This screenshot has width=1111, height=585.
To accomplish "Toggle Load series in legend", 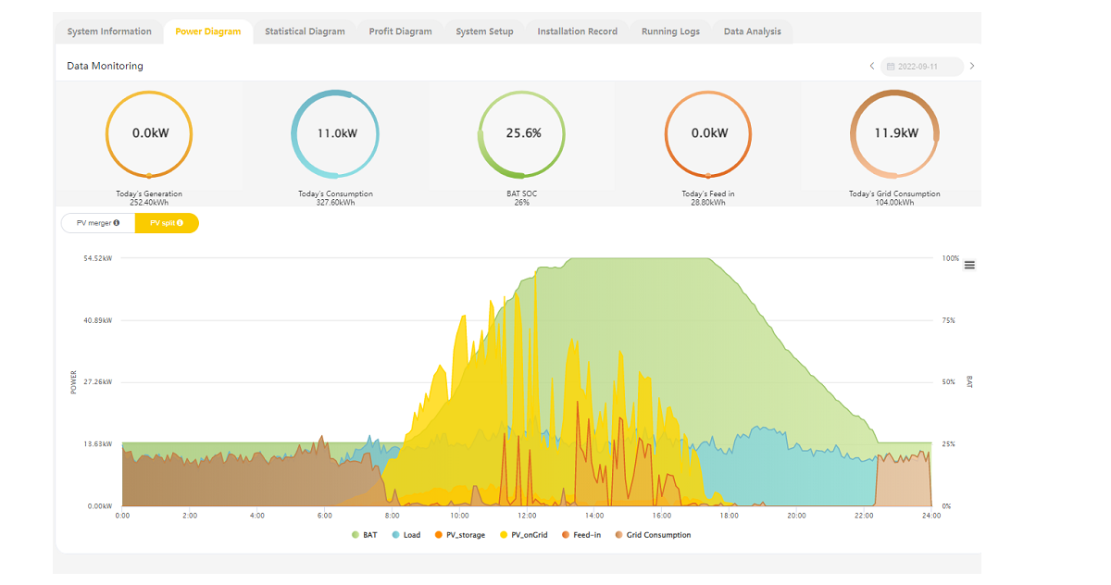I will pos(406,535).
